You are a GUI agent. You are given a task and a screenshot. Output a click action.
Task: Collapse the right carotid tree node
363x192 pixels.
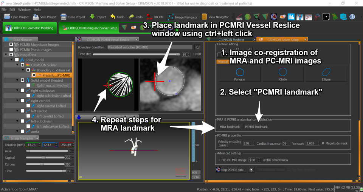tap(17, 101)
